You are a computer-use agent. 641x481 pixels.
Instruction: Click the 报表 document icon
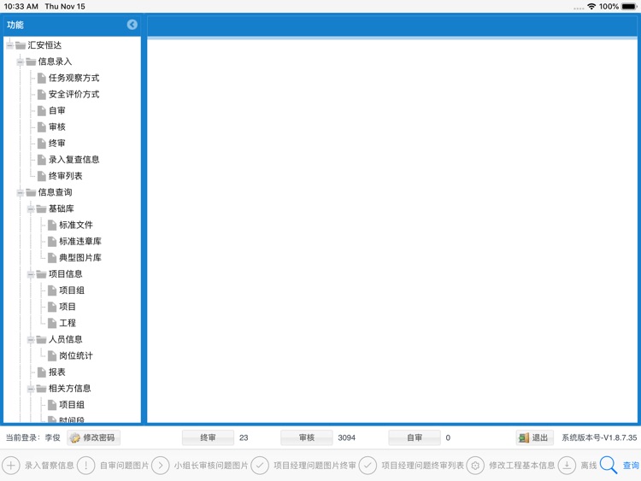pyautogui.click(x=41, y=372)
